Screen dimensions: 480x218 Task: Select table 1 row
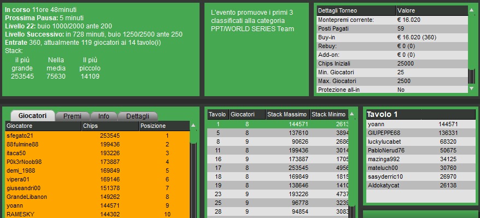coord(278,124)
